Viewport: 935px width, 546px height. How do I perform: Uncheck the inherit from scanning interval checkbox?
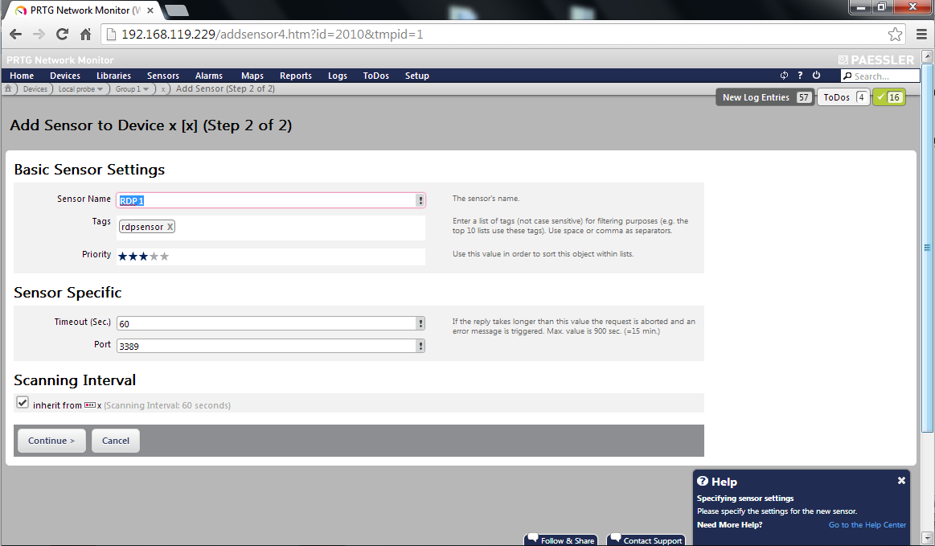tap(23, 402)
